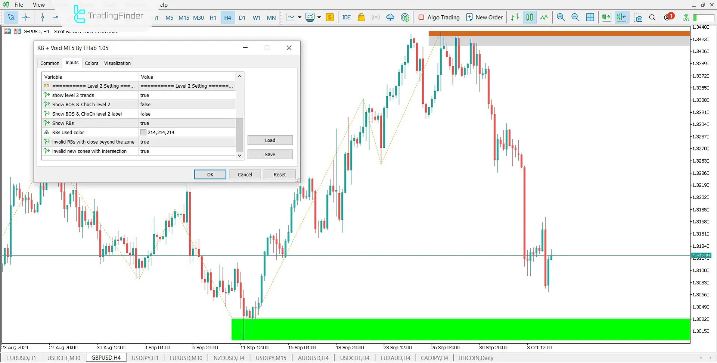Toggle the Algo Trading button
Viewport: 717px width, 363px height.
(x=439, y=17)
